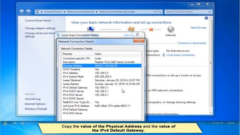This screenshot has width=240, height=135.
Task: Close the Local Area Connection Status window
Action: [x=138, y=34]
